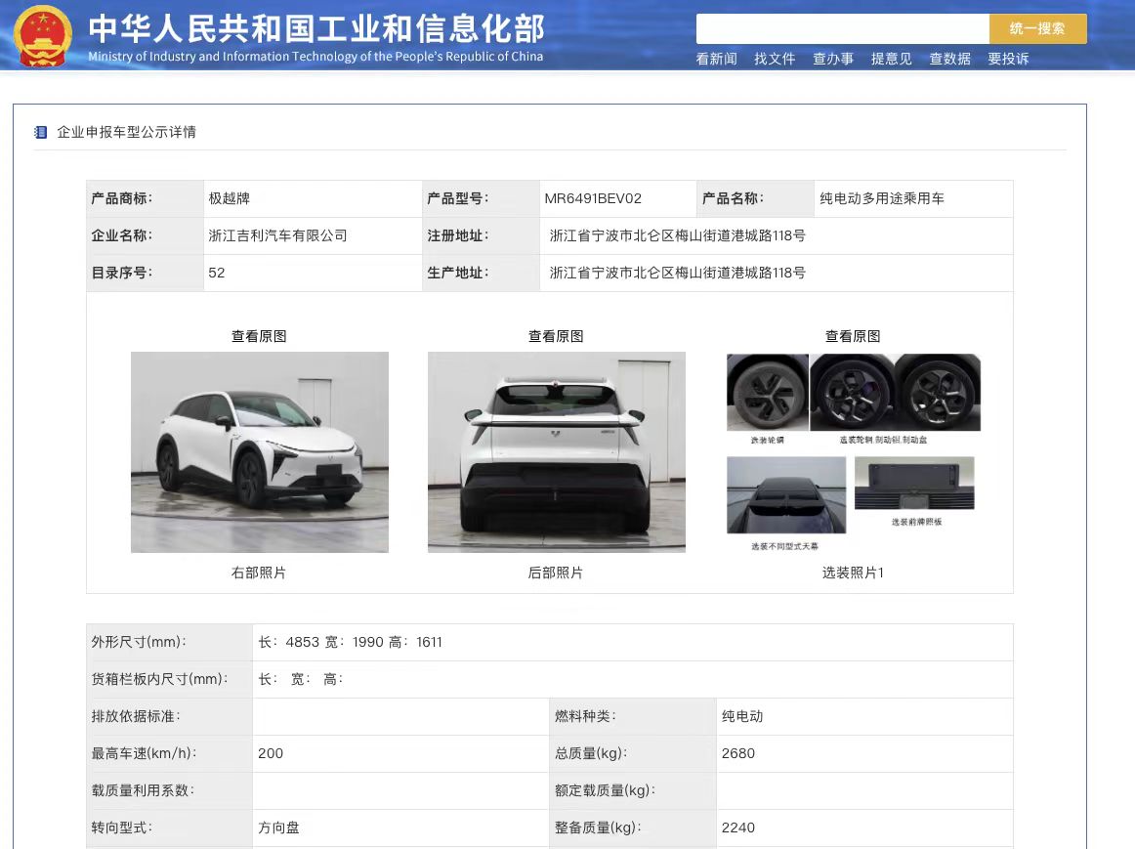The image size is (1135, 849).
Task: Open the rear view car photo thumbnail
Action: click(x=557, y=452)
